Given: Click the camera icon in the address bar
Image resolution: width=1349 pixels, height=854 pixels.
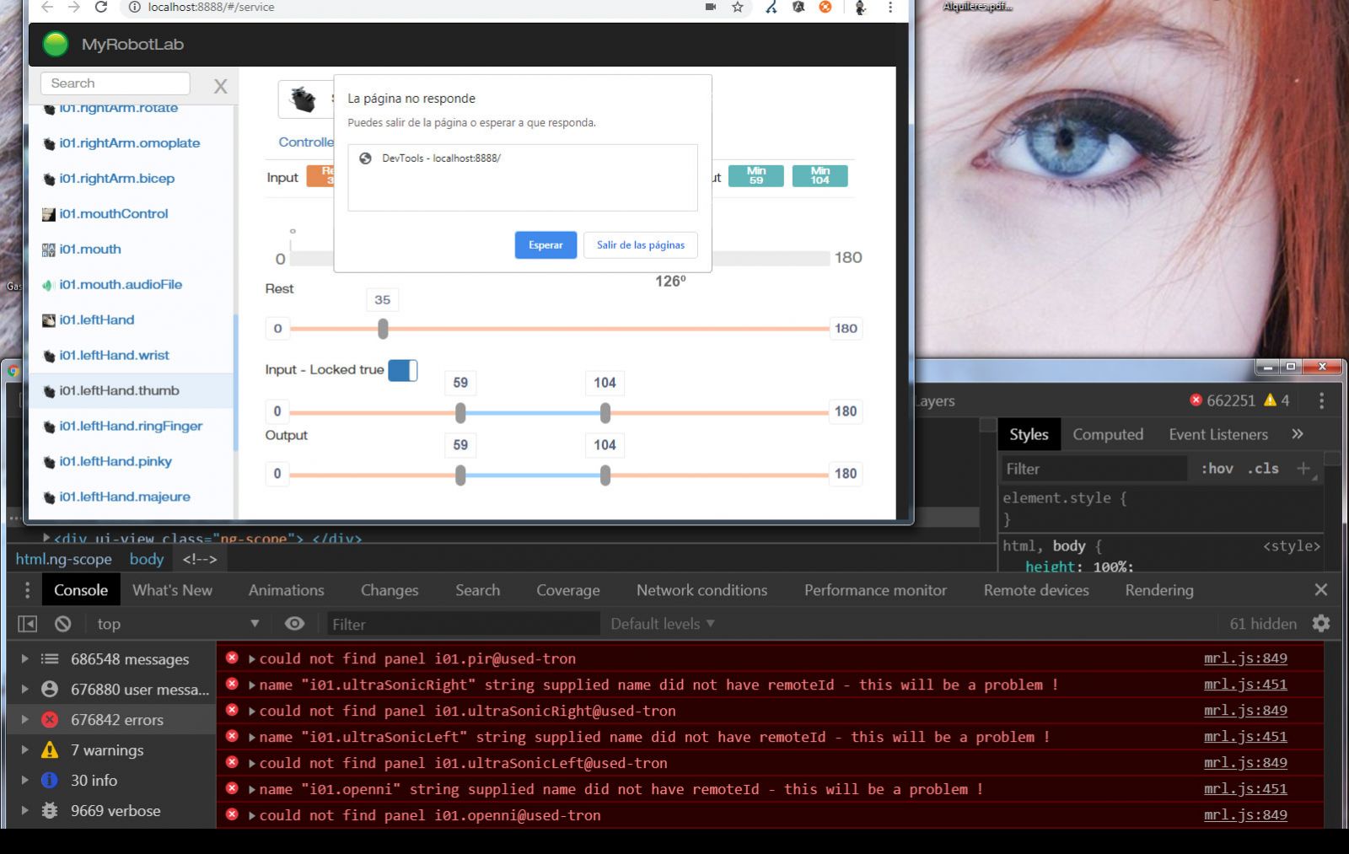Looking at the screenshot, I should click(x=711, y=7).
